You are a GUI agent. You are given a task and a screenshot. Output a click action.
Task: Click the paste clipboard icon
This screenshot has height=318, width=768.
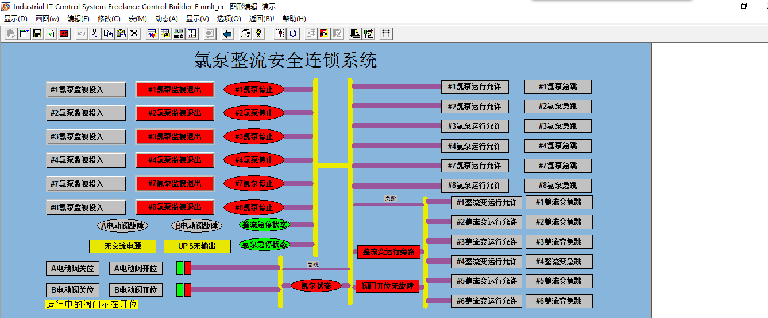(121, 34)
